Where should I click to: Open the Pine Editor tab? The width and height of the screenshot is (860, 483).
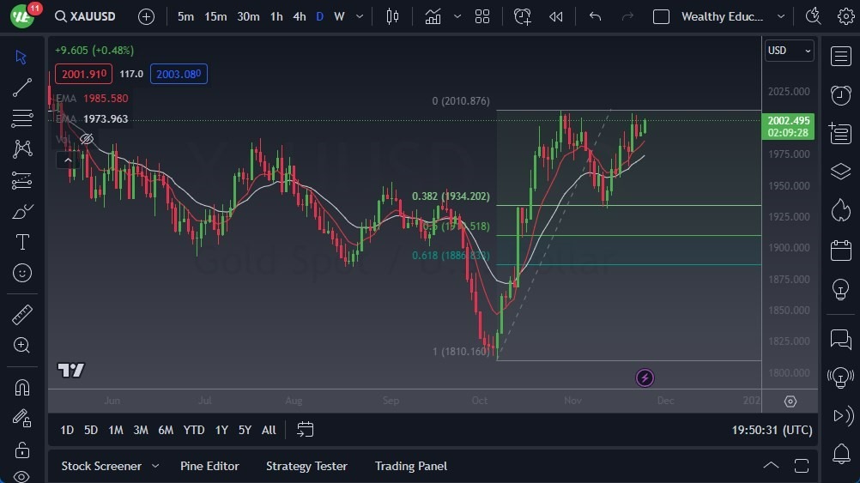point(209,466)
